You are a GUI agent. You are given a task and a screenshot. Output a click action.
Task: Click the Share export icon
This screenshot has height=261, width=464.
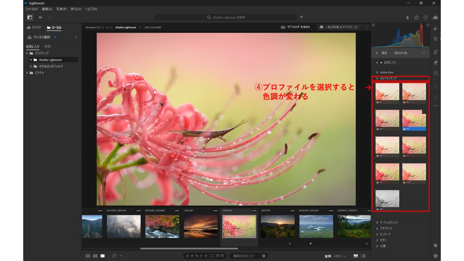[416, 17]
